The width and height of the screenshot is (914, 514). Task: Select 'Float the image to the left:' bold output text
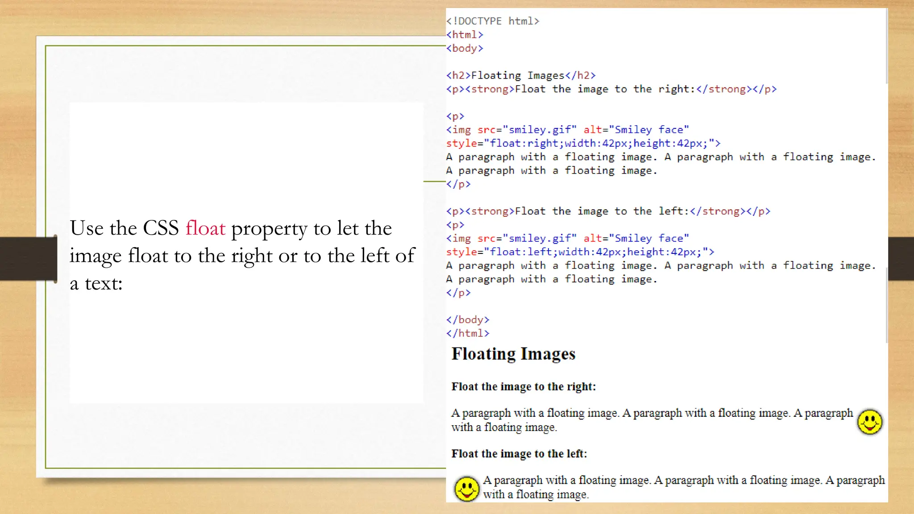[x=519, y=454]
